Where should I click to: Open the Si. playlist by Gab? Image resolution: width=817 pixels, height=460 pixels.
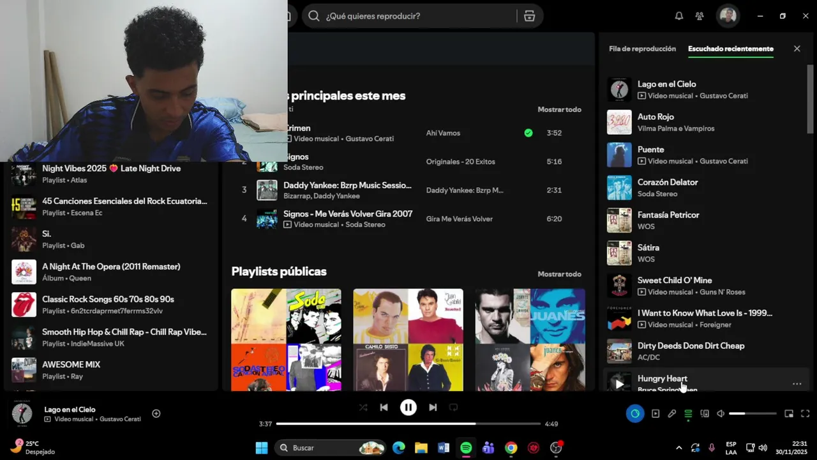(111, 239)
